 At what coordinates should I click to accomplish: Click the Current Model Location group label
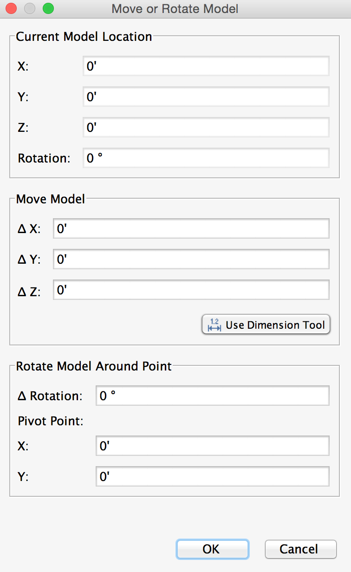click(x=84, y=37)
